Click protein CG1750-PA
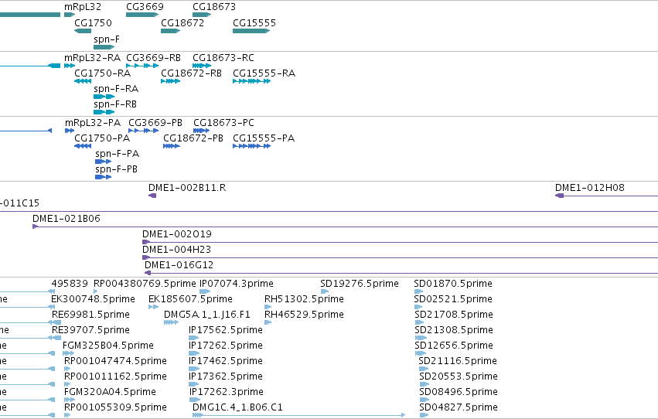 (x=102, y=138)
